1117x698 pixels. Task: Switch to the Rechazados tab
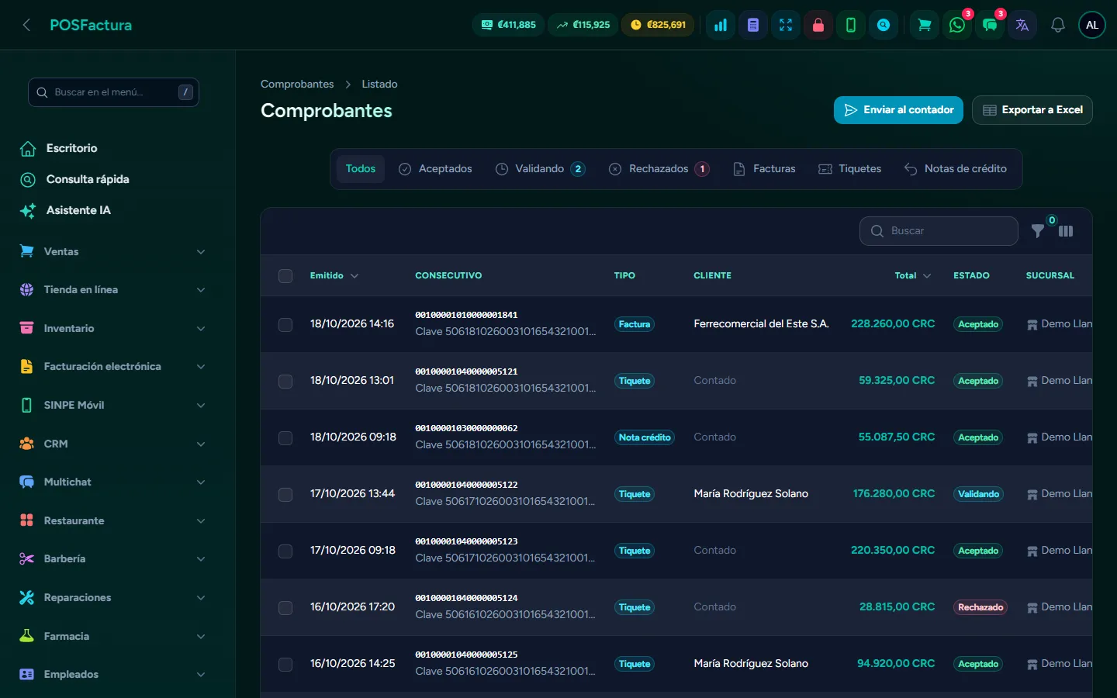click(659, 169)
